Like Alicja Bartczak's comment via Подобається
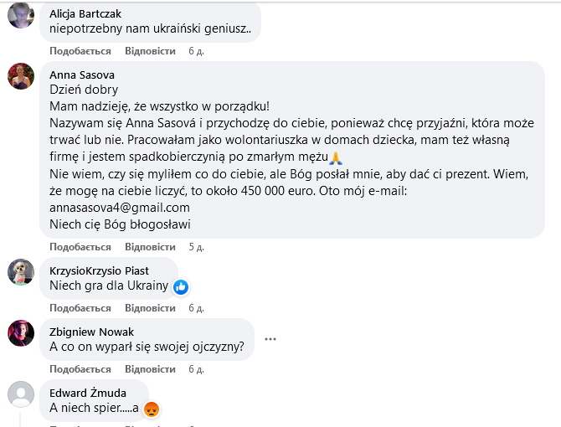The width and height of the screenshot is (561, 427). pyautogui.click(x=80, y=51)
